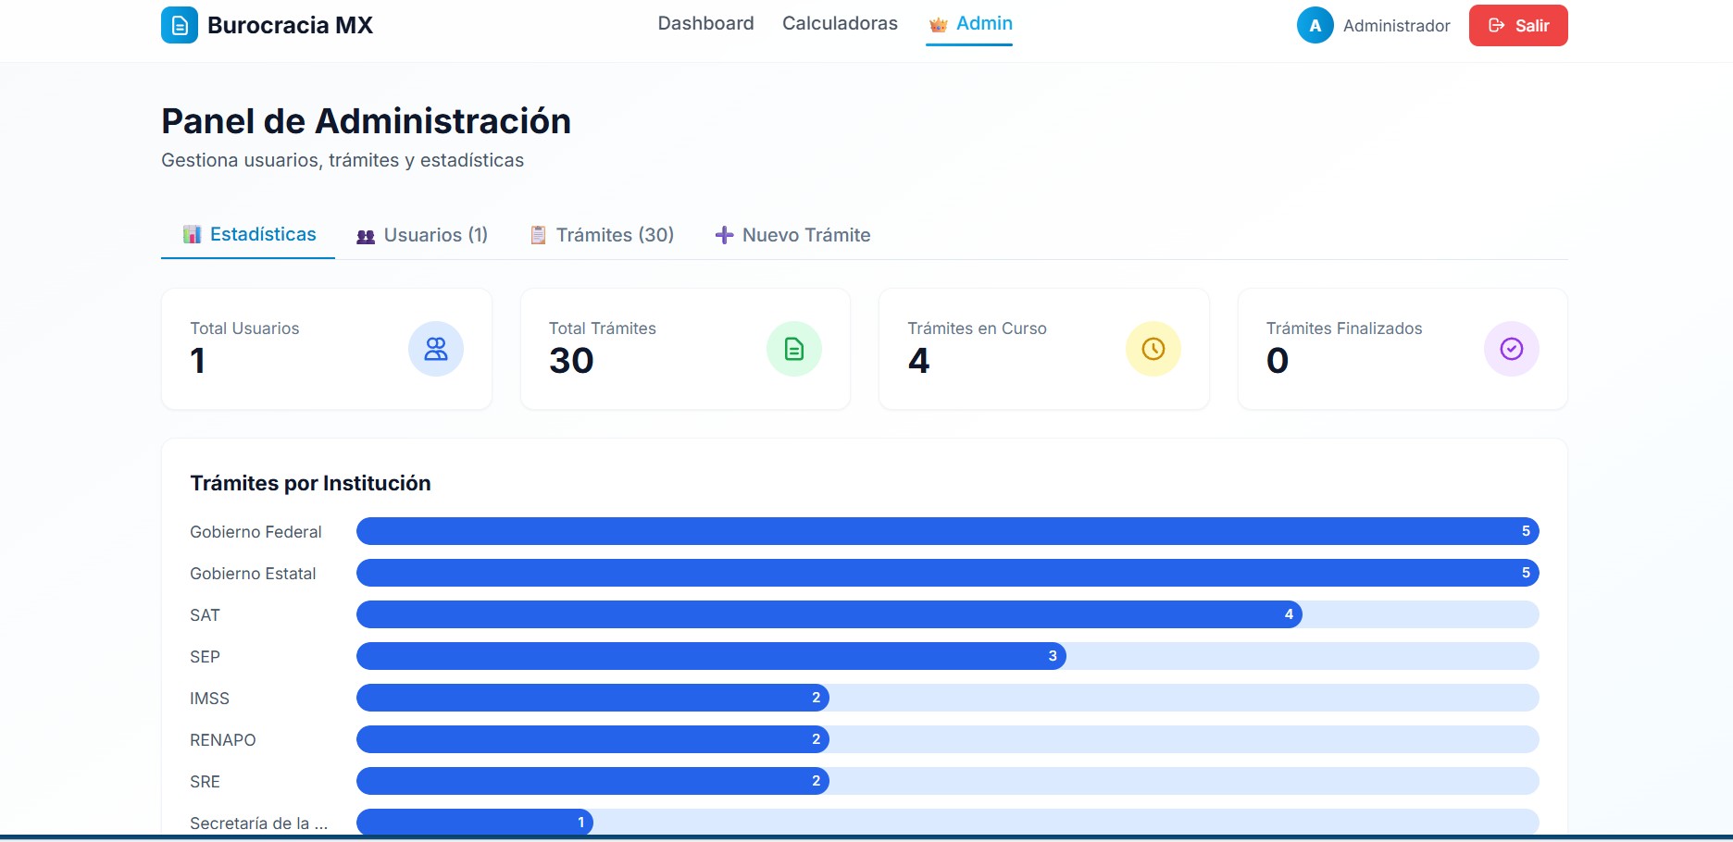This screenshot has height=842, width=1733.
Task: Click the 'Panel de Administración' title
Action: tap(366, 121)
